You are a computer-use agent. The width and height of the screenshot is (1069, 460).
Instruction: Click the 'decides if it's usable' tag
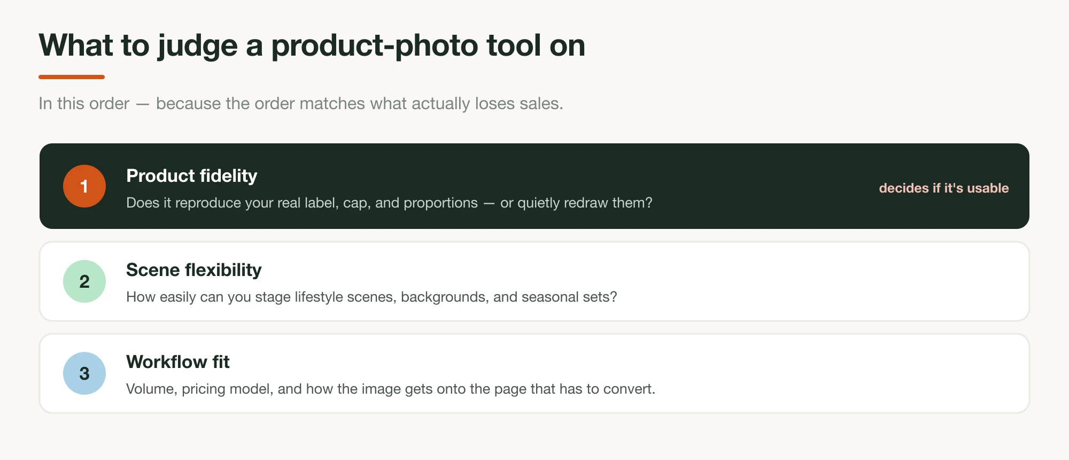coord(944,188)
